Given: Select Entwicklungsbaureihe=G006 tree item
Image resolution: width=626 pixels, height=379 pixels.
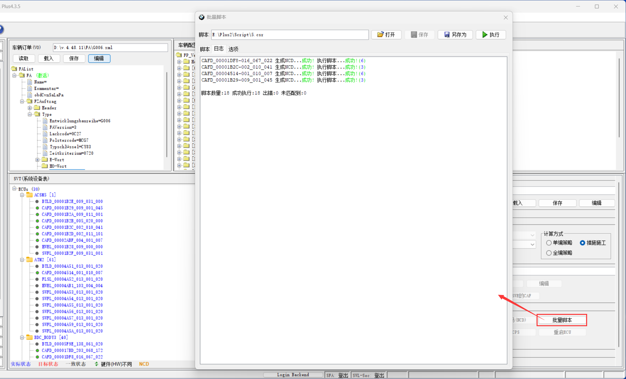Looking at the screenshot, I should click(x=80, y=121).
